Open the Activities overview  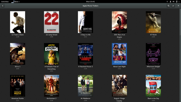point(5,2)
